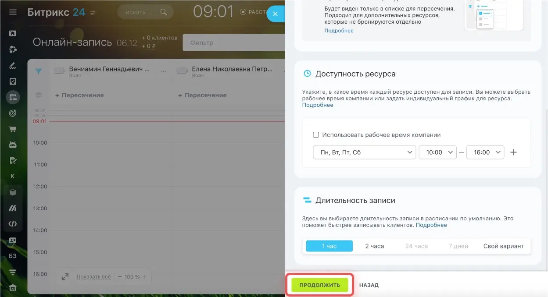Viewport: 548px width, 297px height.
Task: Close the side panel with the blue X button
Action: [x=275, y=14]
